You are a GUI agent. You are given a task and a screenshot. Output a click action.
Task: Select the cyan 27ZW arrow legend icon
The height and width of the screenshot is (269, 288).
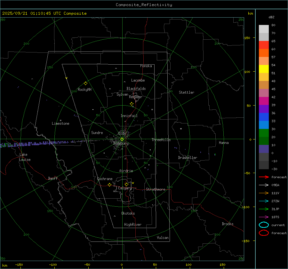point(264,201)
